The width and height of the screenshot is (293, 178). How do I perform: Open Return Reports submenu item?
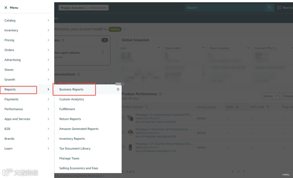(x=70, y=119)
